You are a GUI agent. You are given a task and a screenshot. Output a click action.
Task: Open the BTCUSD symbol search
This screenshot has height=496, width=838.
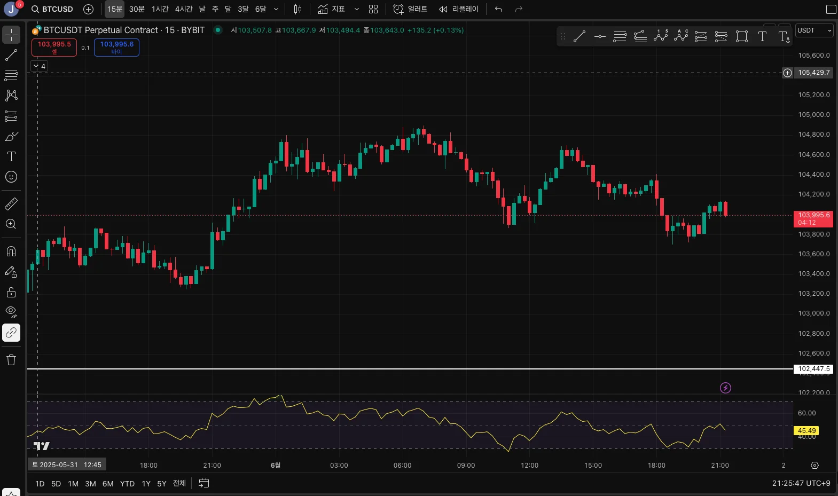[52, 9]
